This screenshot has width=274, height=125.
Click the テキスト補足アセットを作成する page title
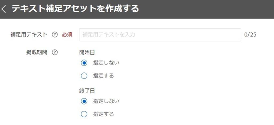[75, 9]
